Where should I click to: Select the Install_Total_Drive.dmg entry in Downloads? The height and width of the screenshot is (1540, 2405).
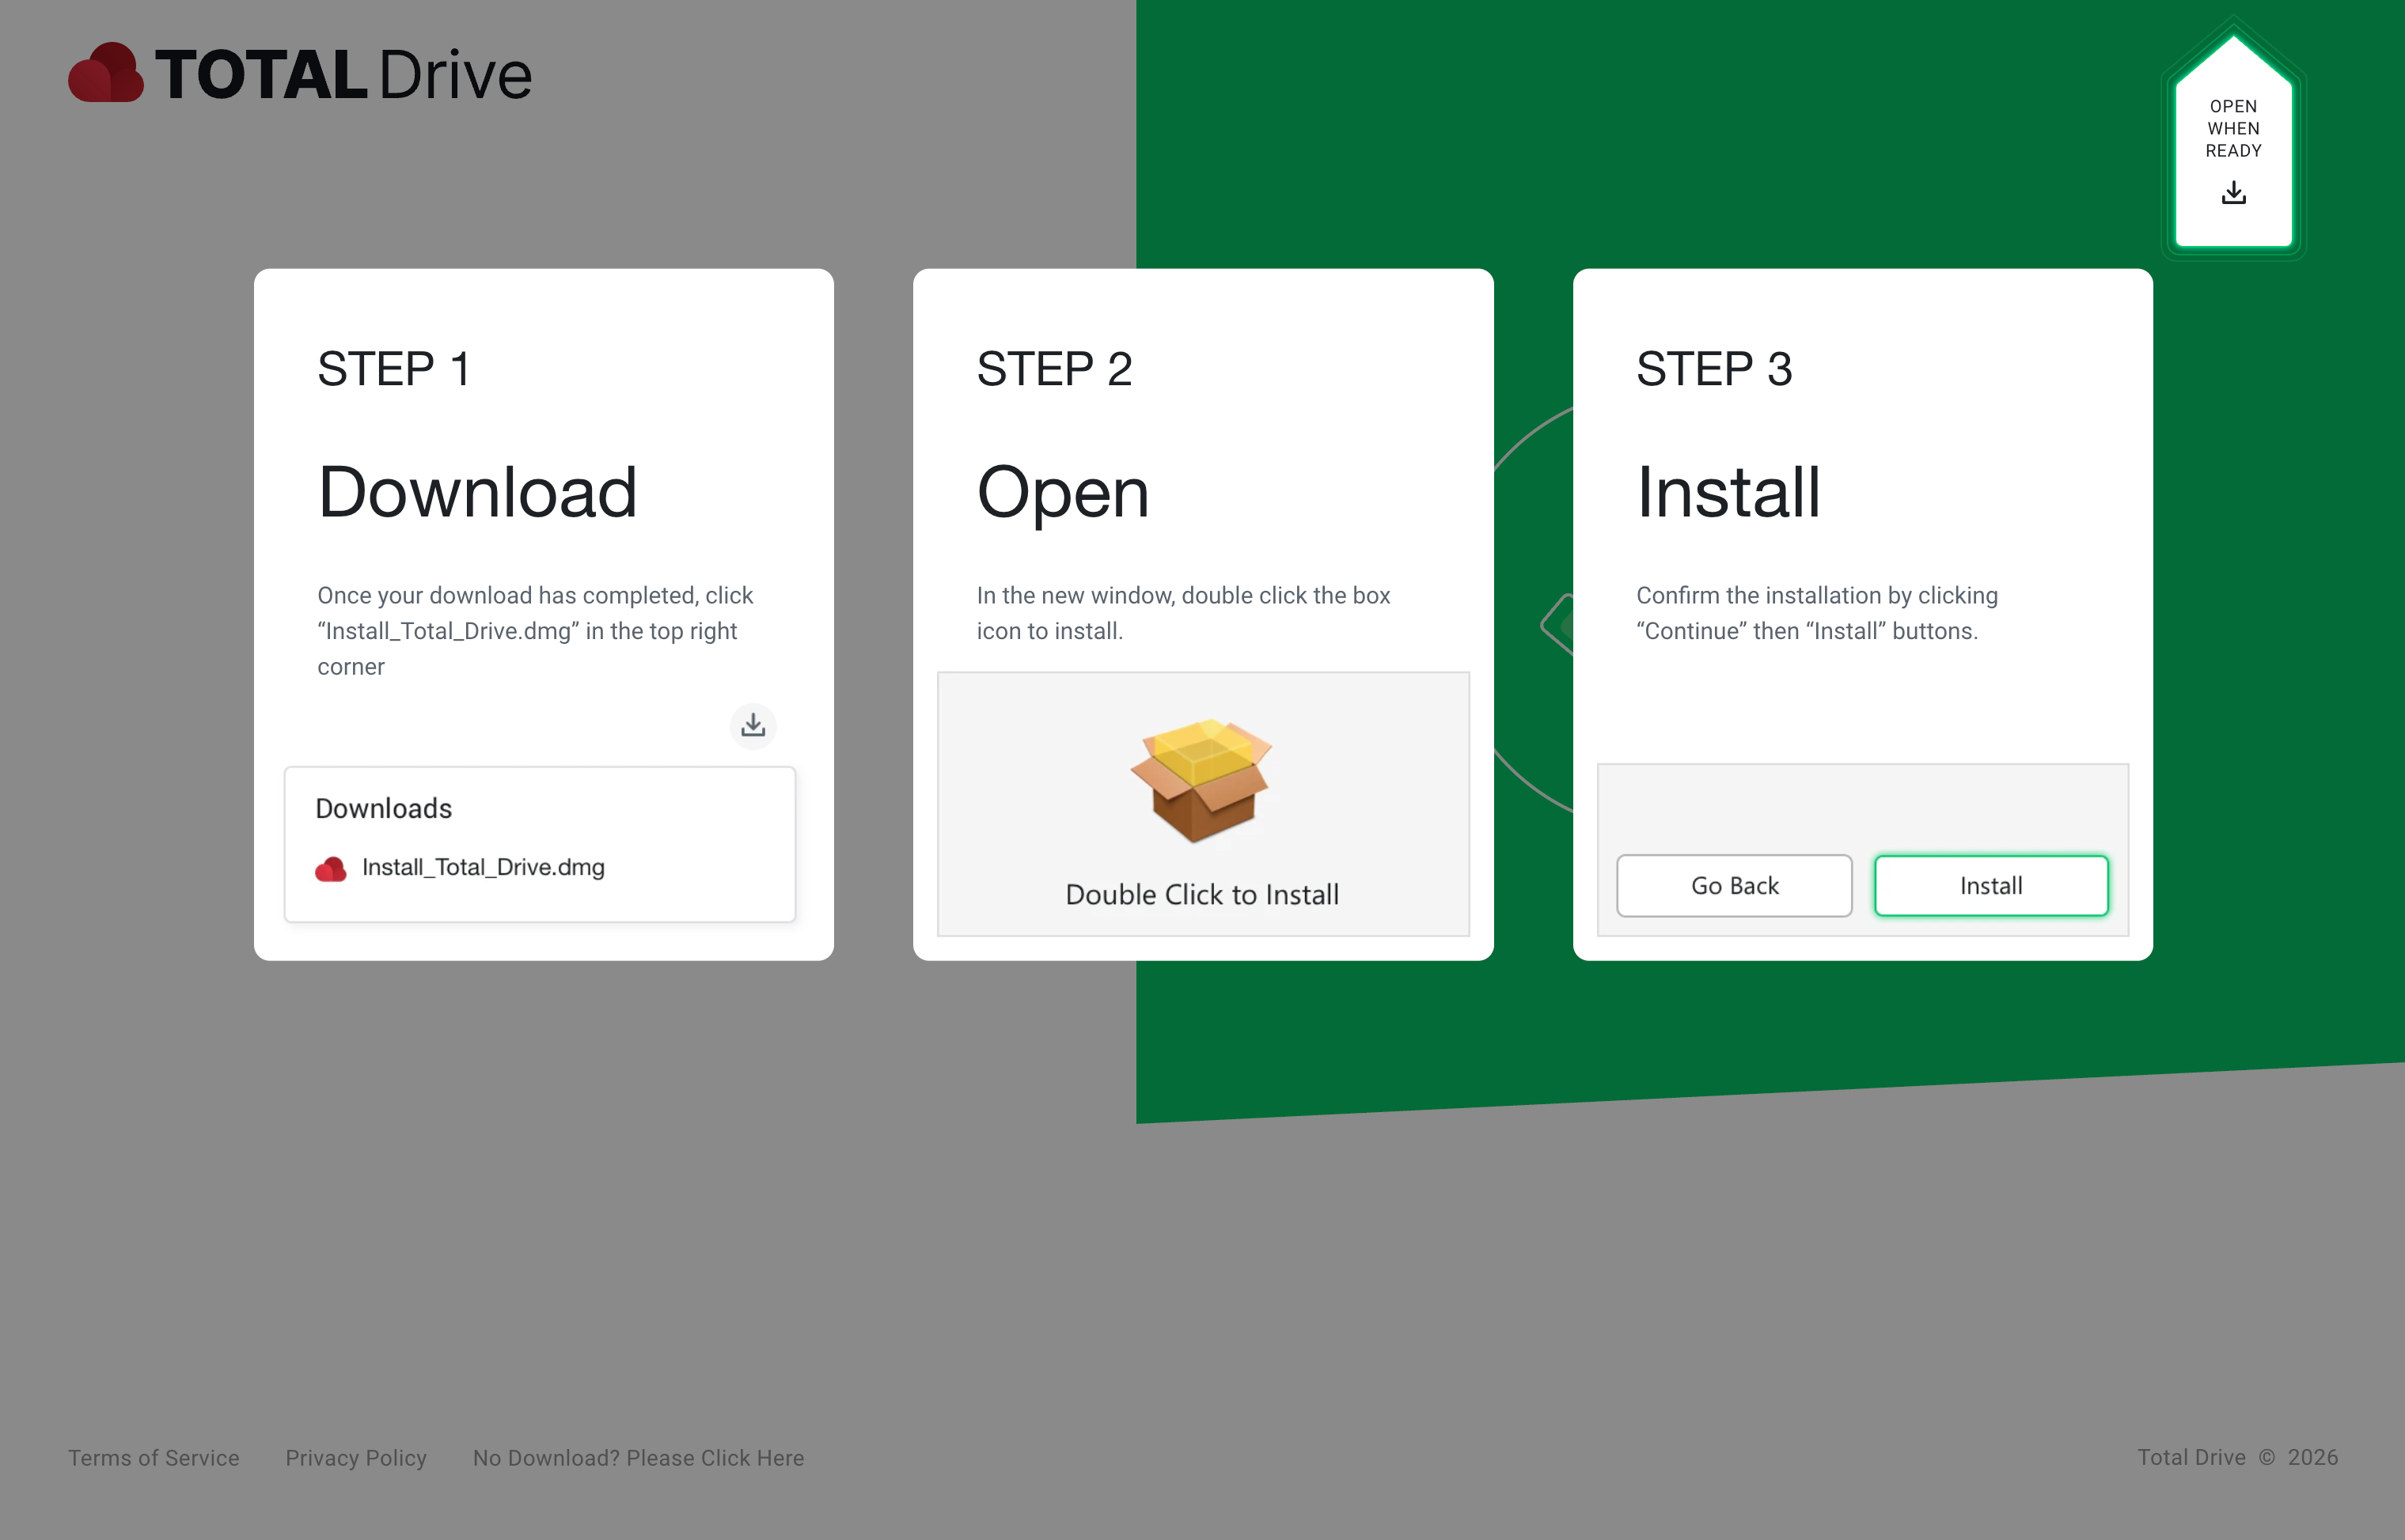pos(484,868)
